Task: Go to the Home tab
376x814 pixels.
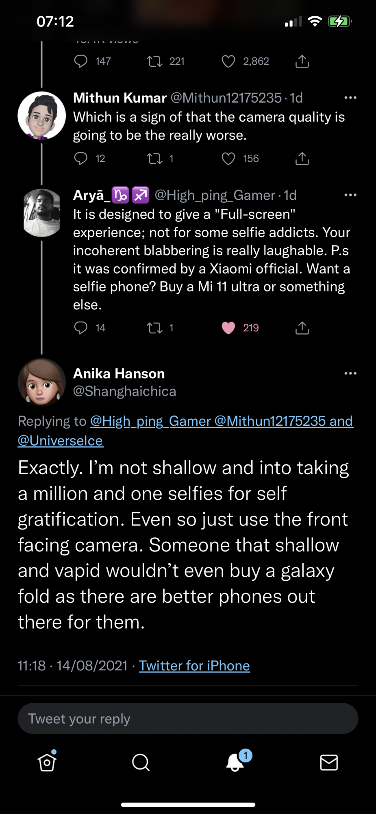Action: click(x=47, y=762)
